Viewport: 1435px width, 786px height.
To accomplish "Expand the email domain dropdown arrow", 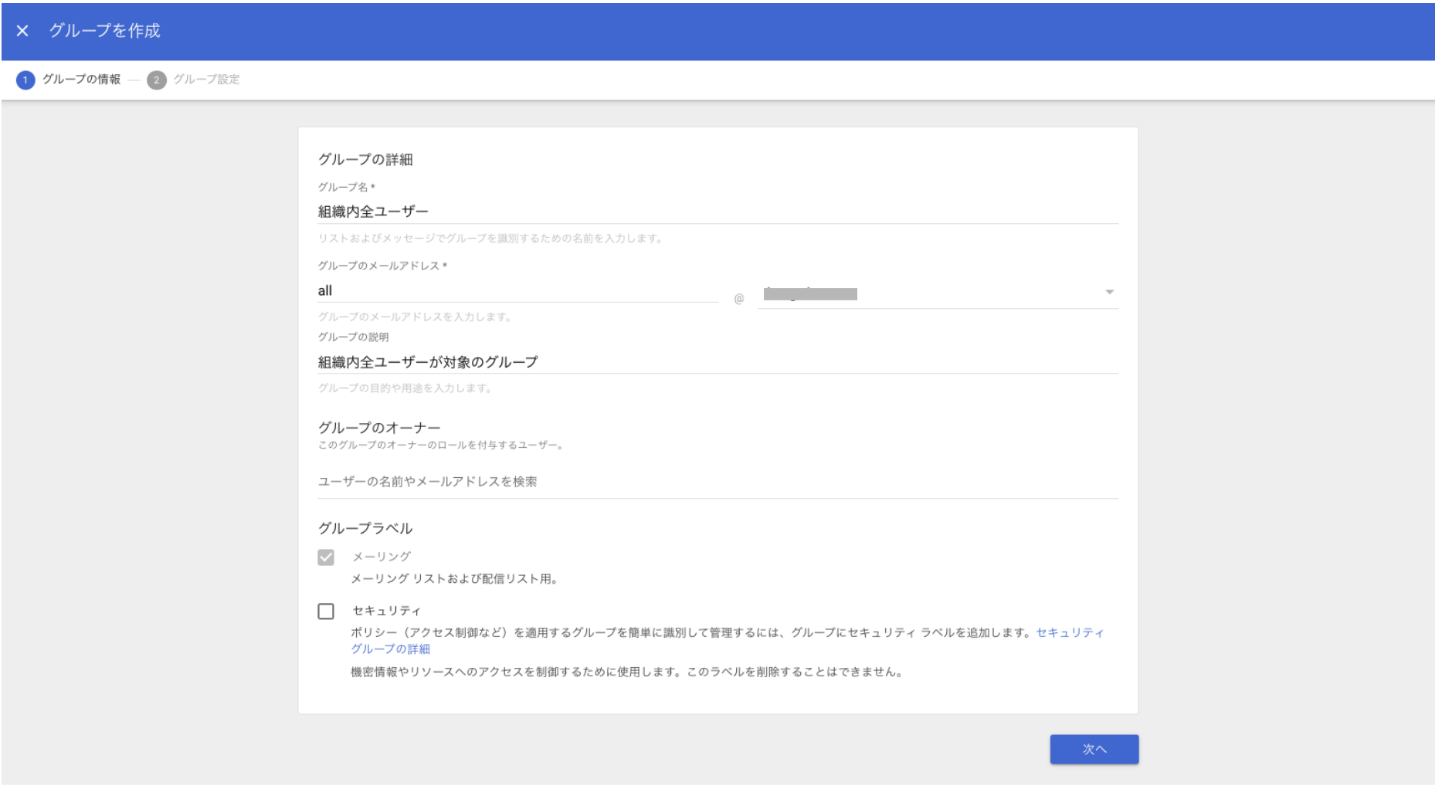I will [1109, 292].
